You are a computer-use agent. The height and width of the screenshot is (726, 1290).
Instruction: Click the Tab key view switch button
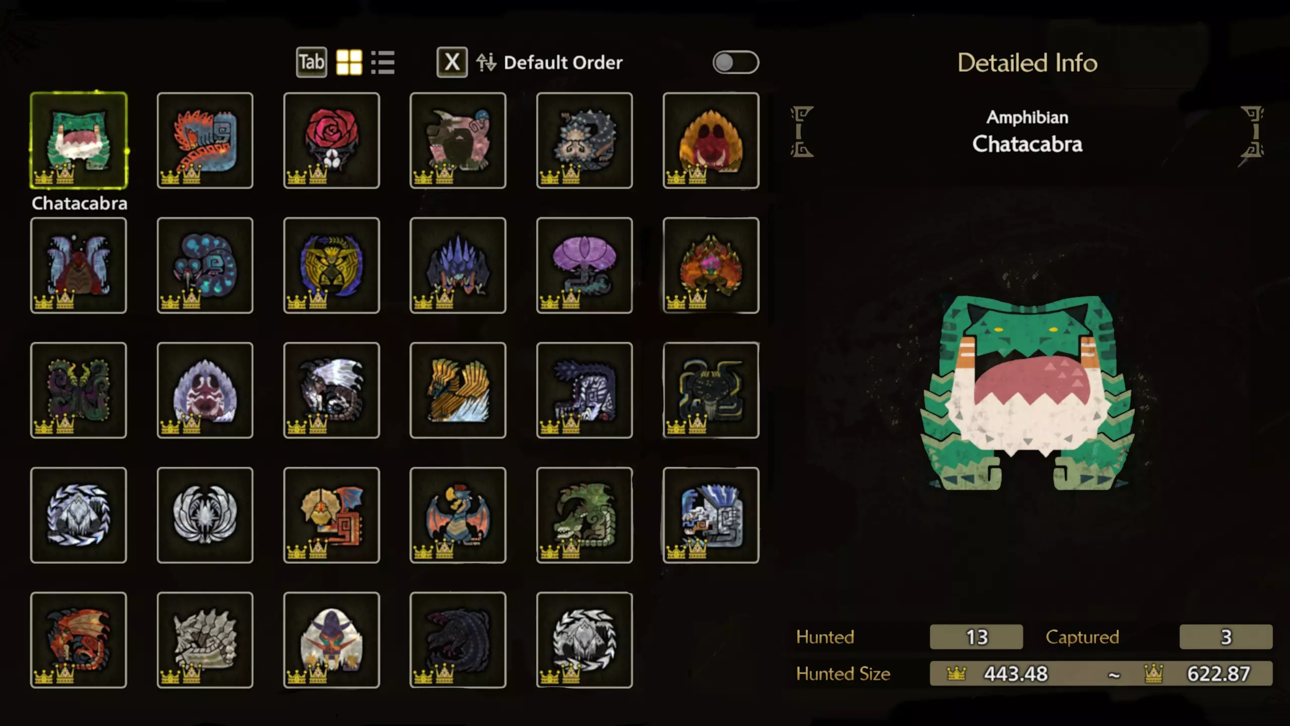[311, 63]
